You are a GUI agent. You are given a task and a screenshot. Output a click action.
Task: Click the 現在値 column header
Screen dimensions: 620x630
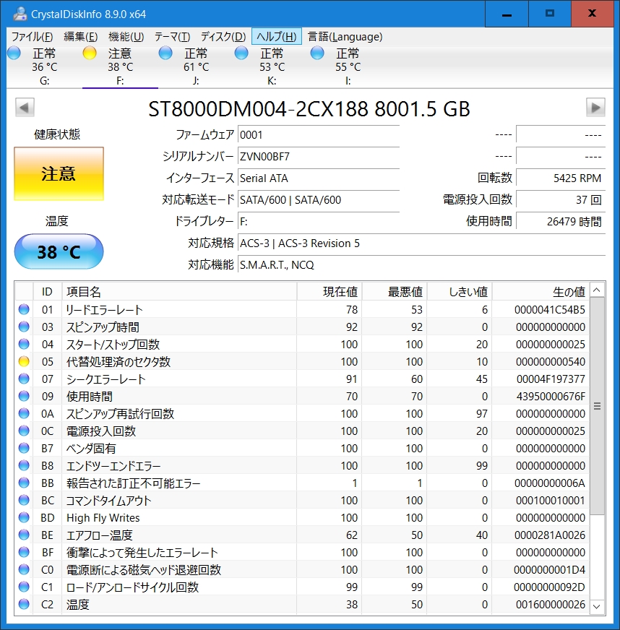click(x=330, y=292)
